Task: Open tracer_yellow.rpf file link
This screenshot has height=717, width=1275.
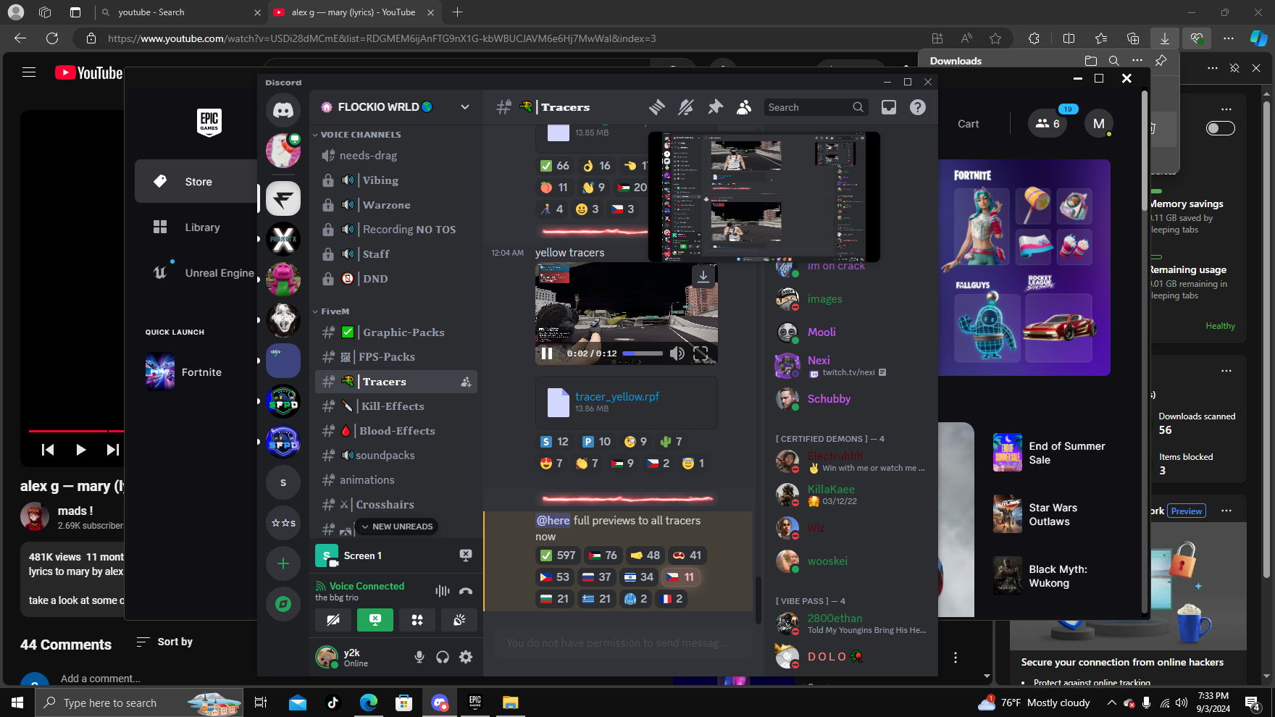Action: (x=617, y=397)
